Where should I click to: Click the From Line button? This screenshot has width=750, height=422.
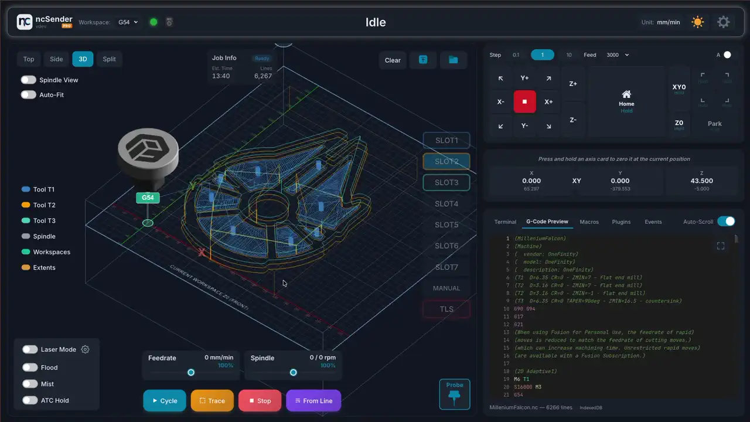[313, 401]
